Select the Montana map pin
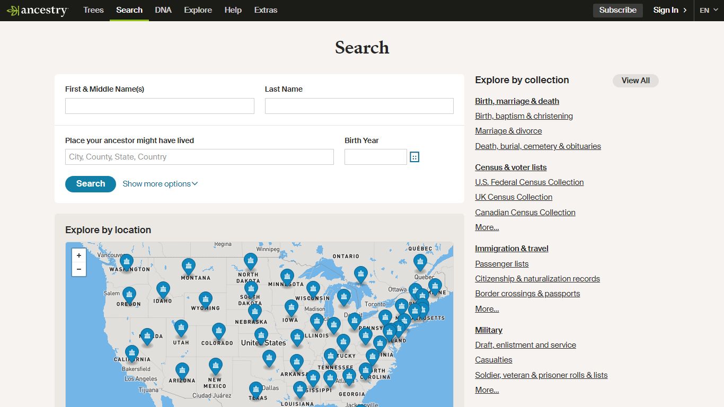The image size is (724, 407). pos(188,267)
